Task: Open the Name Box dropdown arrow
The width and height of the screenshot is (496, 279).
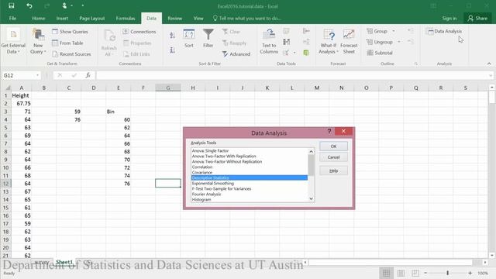Action: [38, 75]
